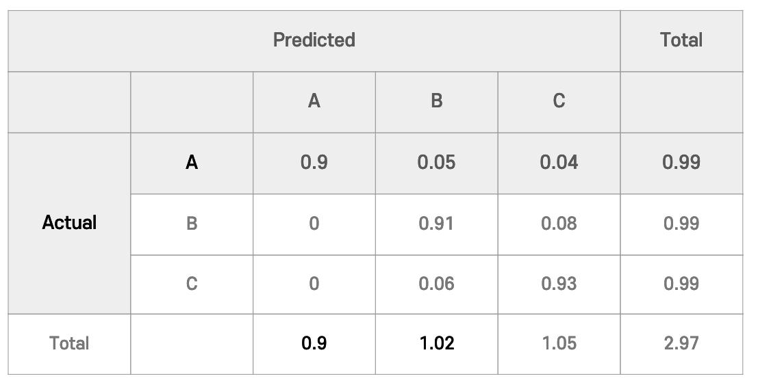Image resolution: width=758 pixels, height=385 pixels.
Task: Select the Actual B row label
Action: pyautogui.click(x=192, y=224)
